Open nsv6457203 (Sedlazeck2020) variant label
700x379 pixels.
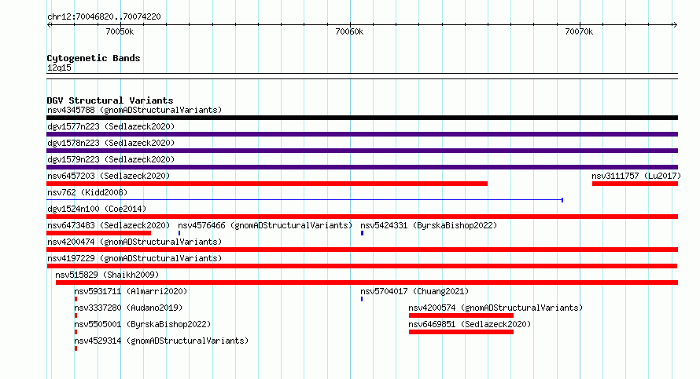point(109,176)
